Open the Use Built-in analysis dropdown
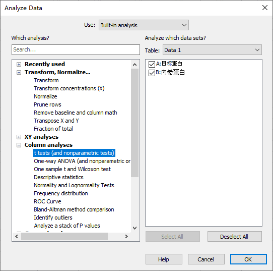Viewport: 273px width, 271px height. click(x=144, y=25)
